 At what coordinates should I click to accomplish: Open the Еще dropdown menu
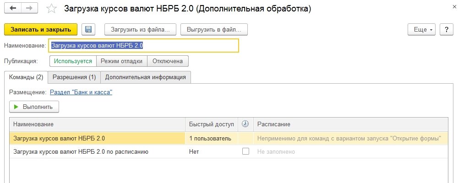coord(422,29)
